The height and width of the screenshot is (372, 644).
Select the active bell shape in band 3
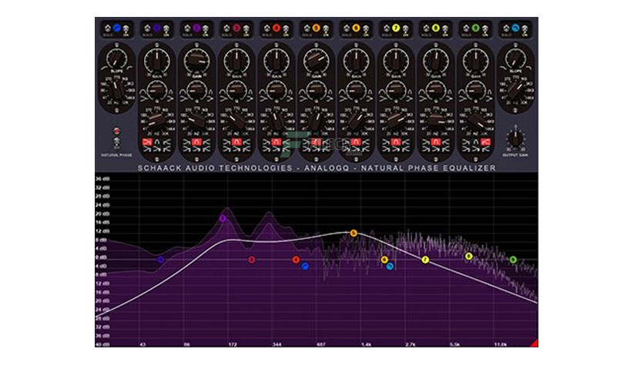pyautogui.click(x=236, y=142)
